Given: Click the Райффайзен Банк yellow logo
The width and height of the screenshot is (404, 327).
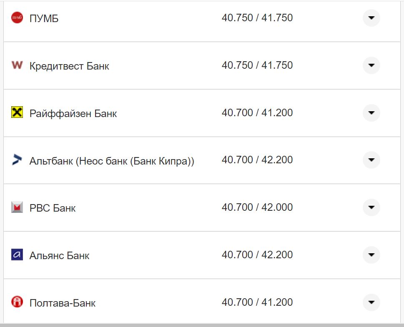Looking at the screenshot, I should pos(17,112).
